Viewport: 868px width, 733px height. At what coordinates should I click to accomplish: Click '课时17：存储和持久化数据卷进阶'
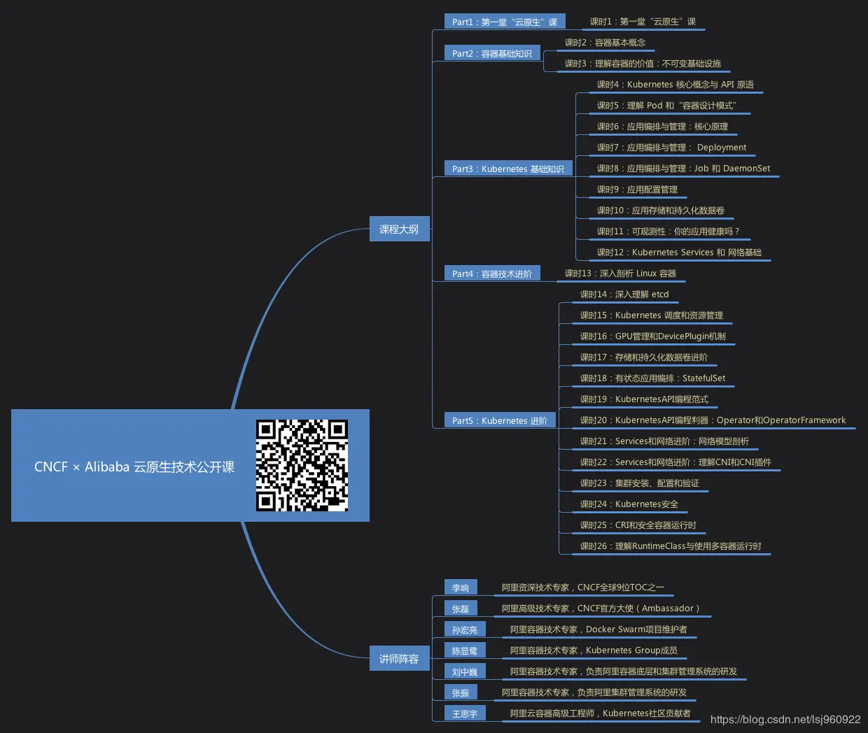pos(644,357)
